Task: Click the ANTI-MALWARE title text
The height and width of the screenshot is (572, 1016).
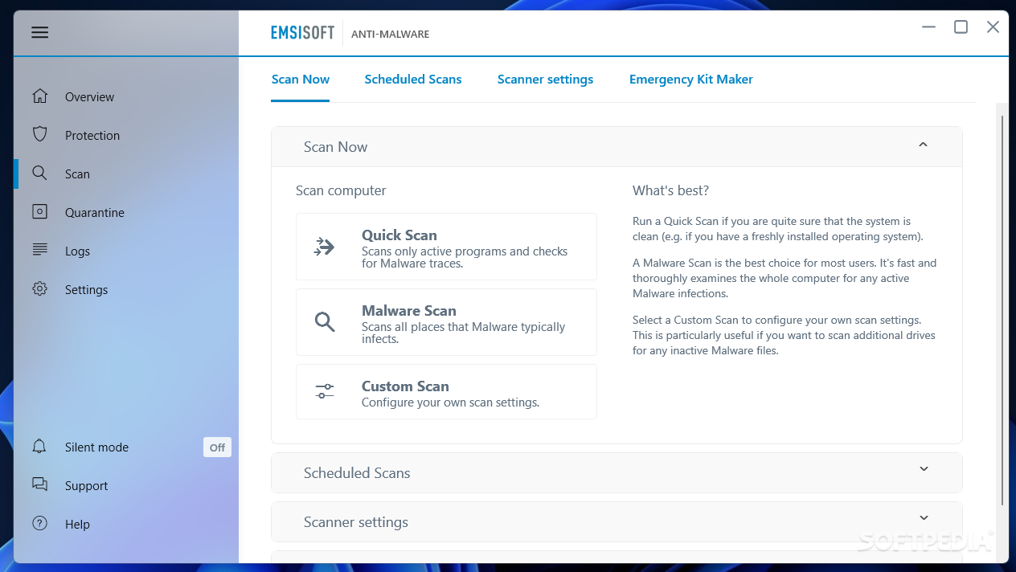Action: tap(391, 34)
